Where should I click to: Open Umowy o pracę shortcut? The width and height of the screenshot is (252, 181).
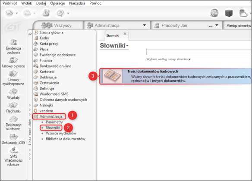point(13,62)
